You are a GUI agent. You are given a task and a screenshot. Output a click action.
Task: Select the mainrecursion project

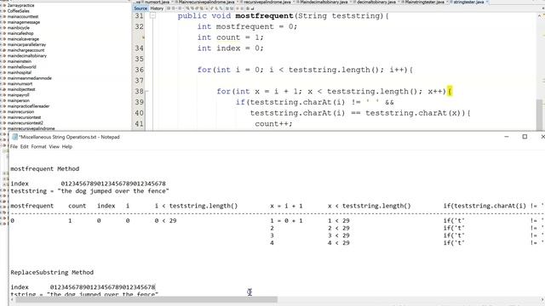pos(20,111)
